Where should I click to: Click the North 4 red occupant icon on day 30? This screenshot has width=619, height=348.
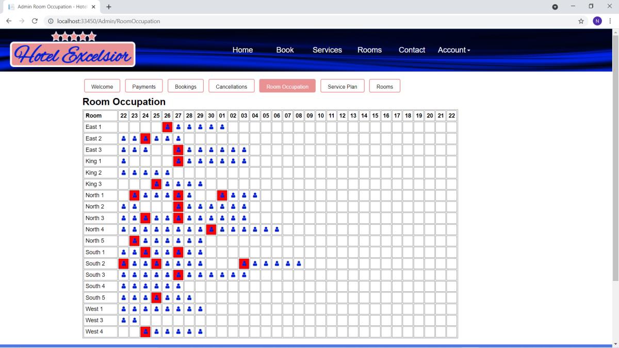pyautogui.click(x=211, y=229)
